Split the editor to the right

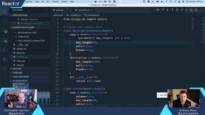point(196,10)
